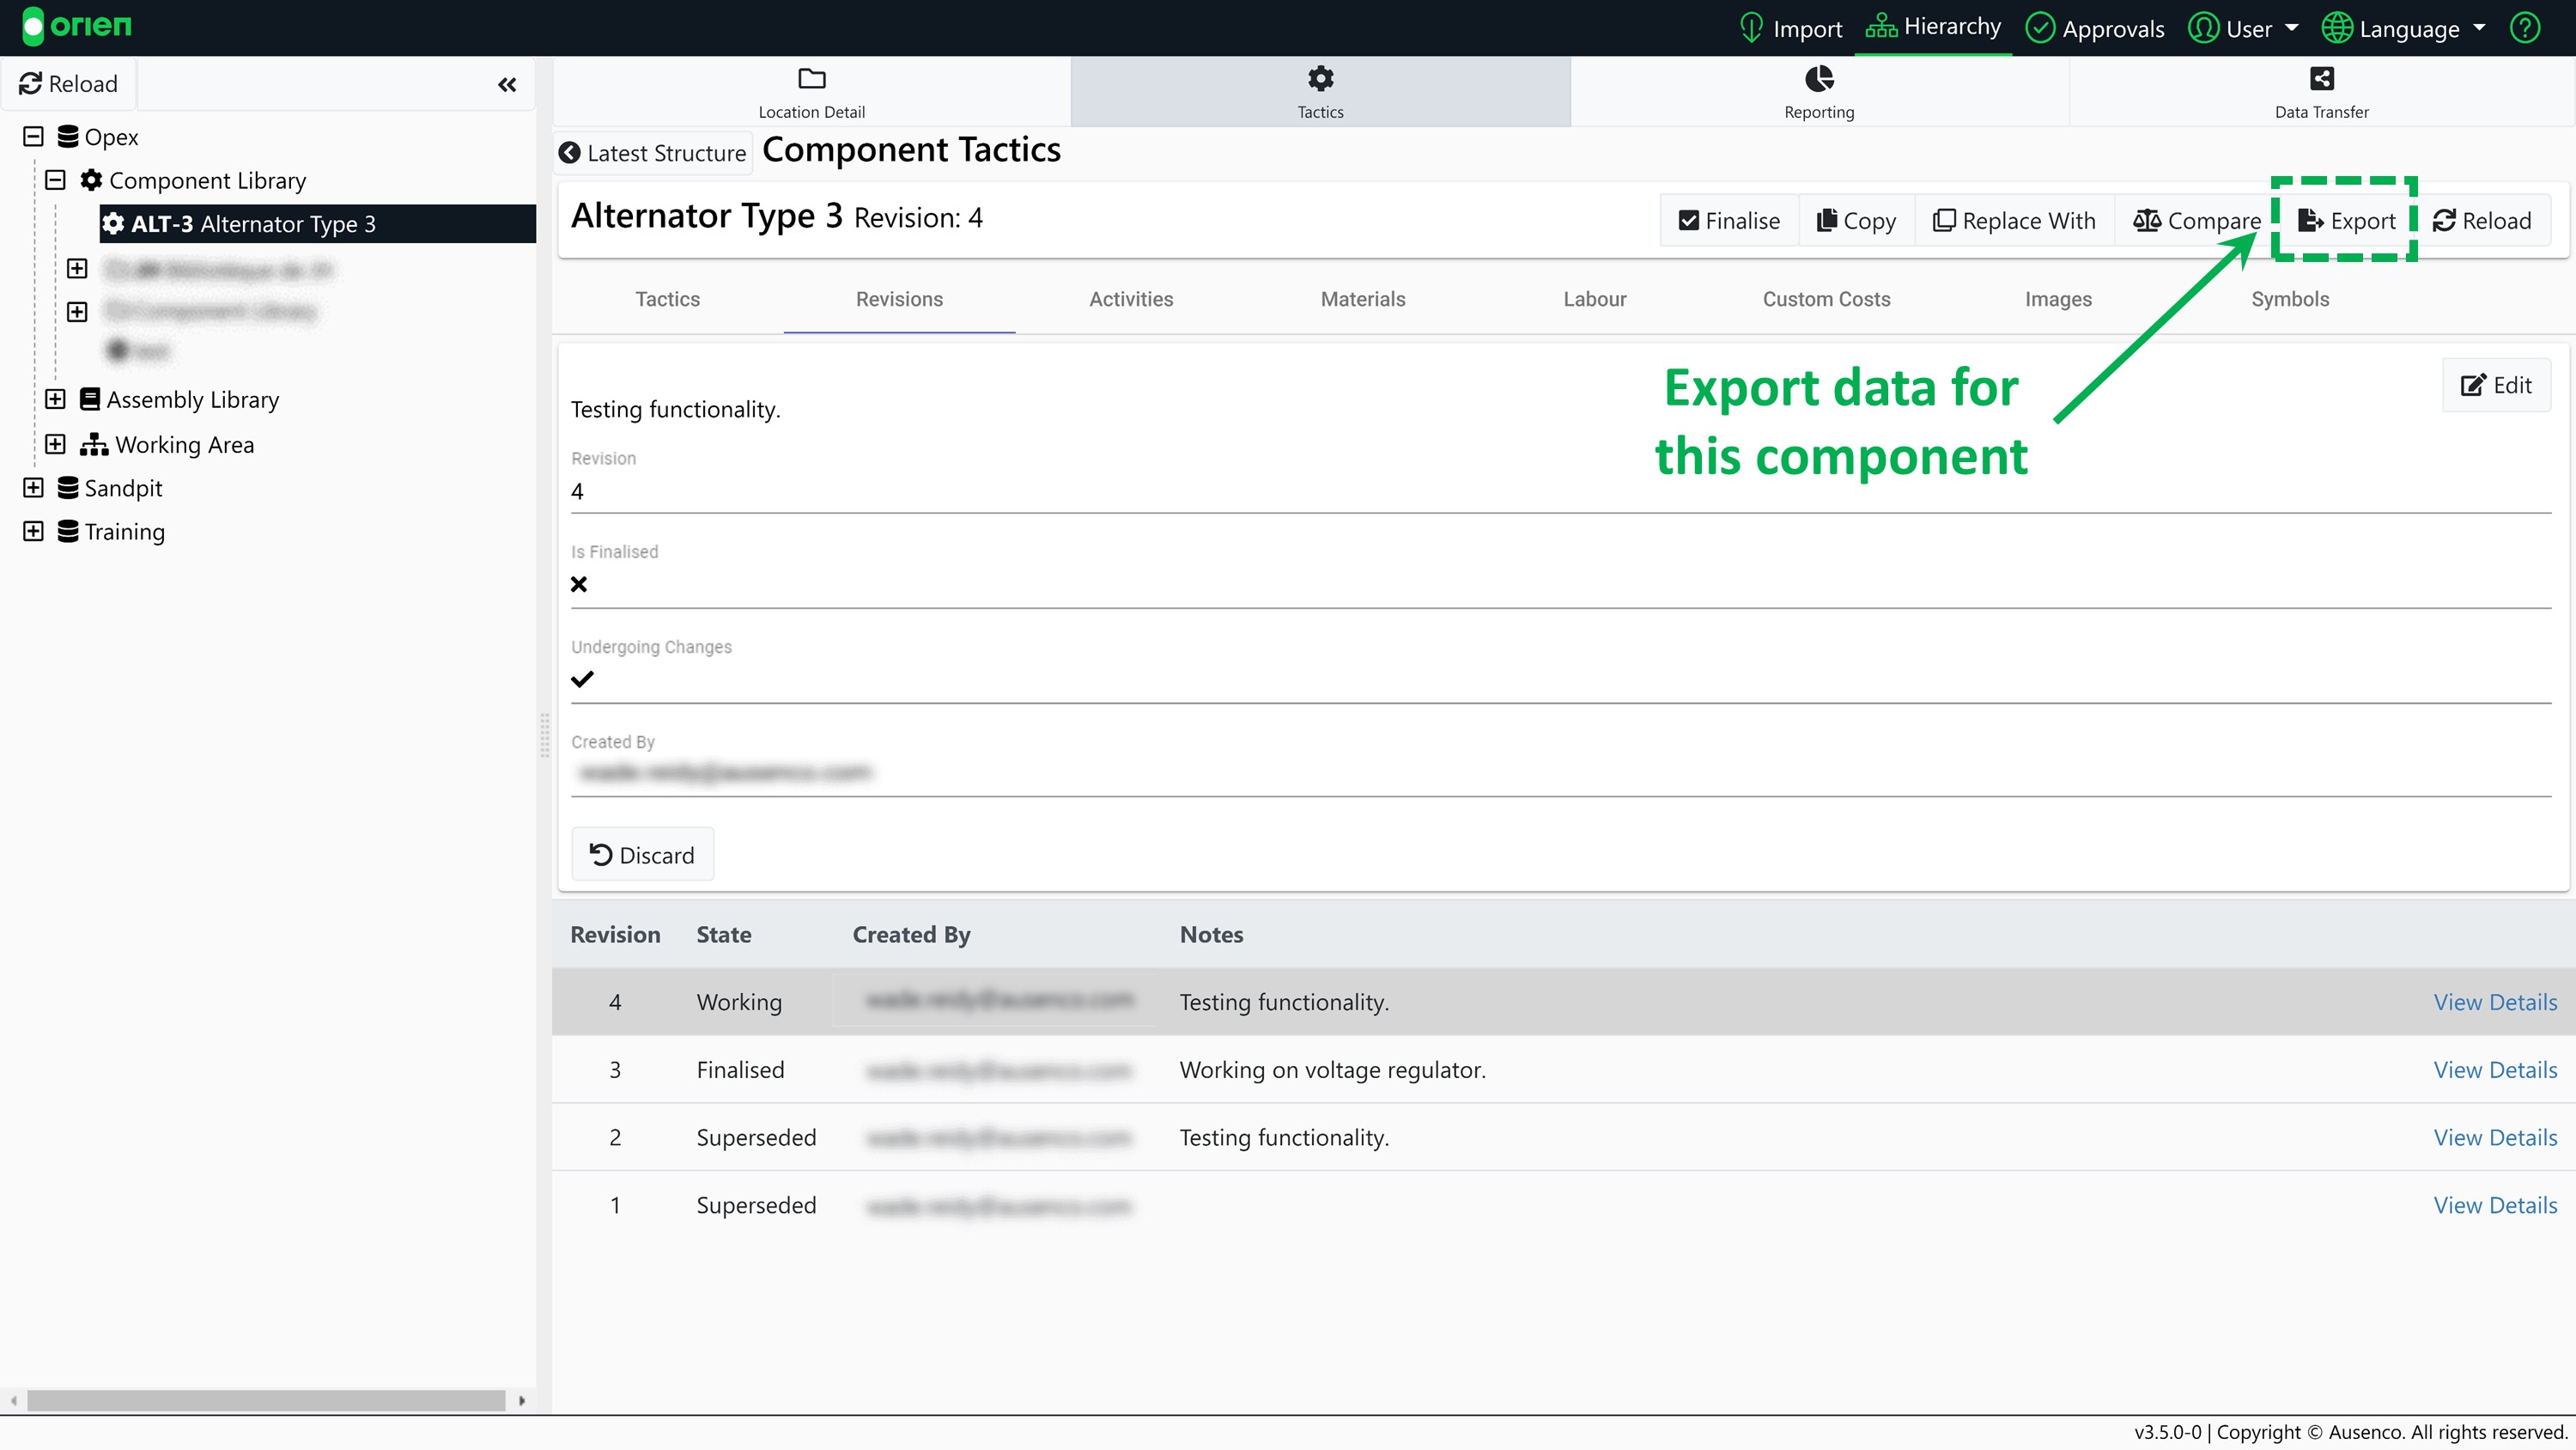Finalise the Alternator Type 3 revision
Screen dimensions: 2576x1450
(x=1728, y=220)
